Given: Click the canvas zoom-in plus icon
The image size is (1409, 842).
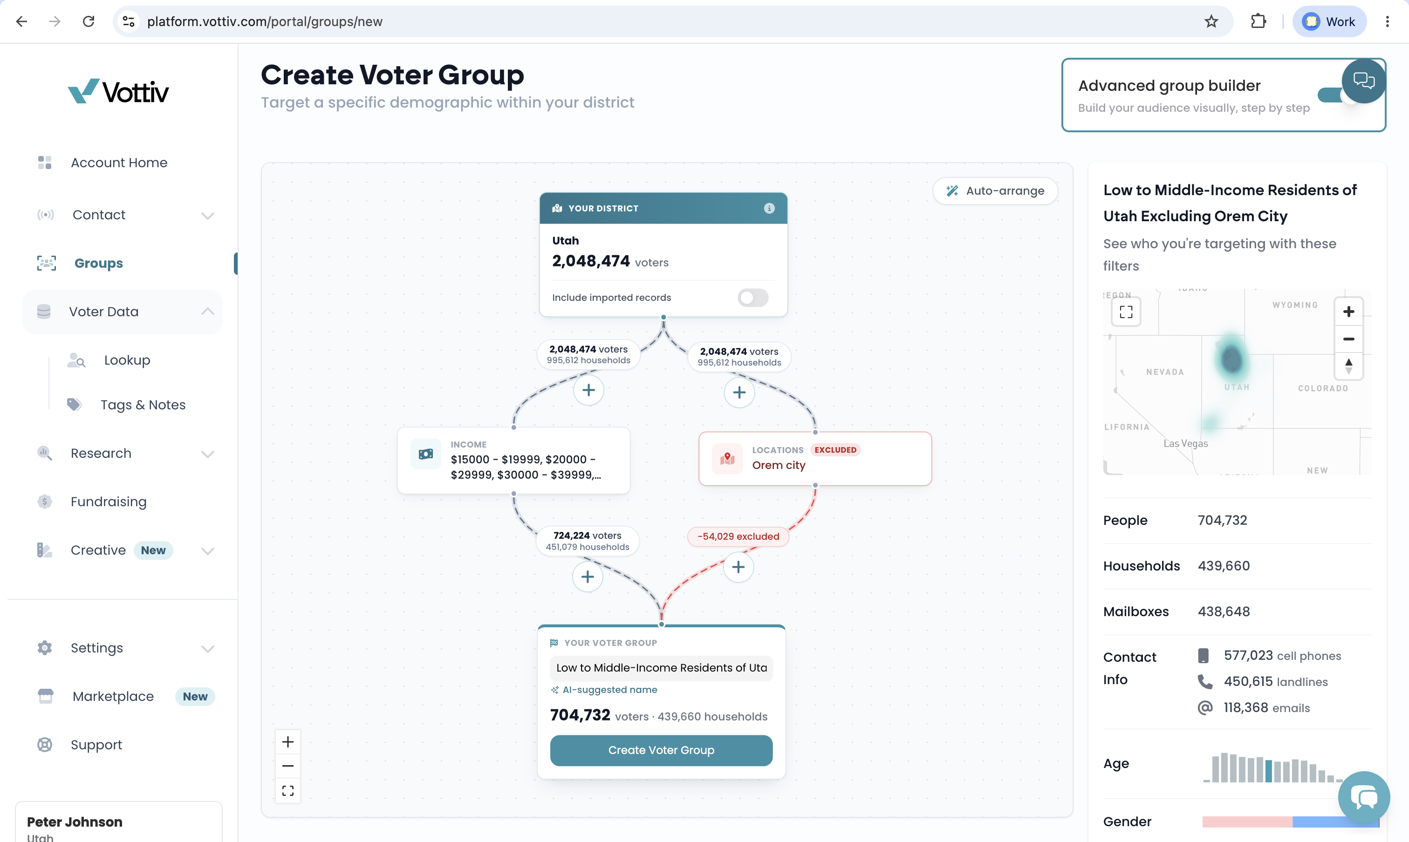Looking at the screenshot, I should pyautogui.click(x=288, y=741).
